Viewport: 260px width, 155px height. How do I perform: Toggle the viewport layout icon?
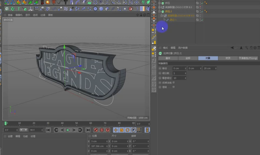148,15
